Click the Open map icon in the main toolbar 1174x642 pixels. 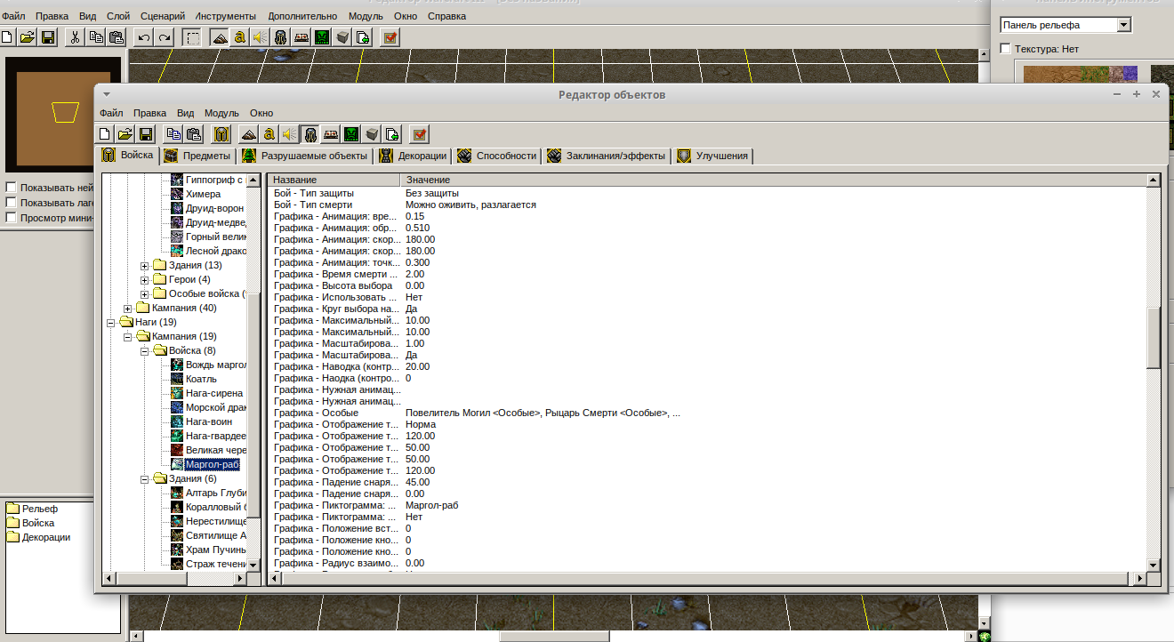[x=28, y=37]
